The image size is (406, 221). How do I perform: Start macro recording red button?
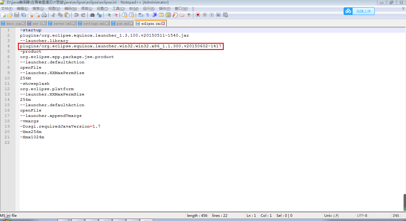pyautogui.click(x=198, y=15)
